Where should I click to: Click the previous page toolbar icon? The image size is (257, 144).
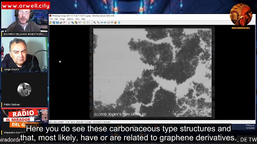click(108, 22)
